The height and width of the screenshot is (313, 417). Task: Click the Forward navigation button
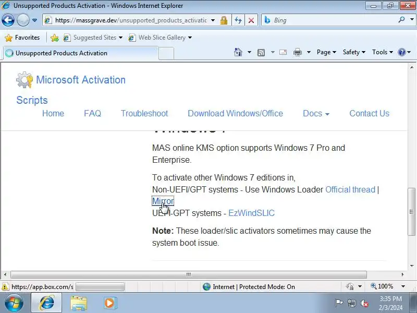tap(23, 20)
